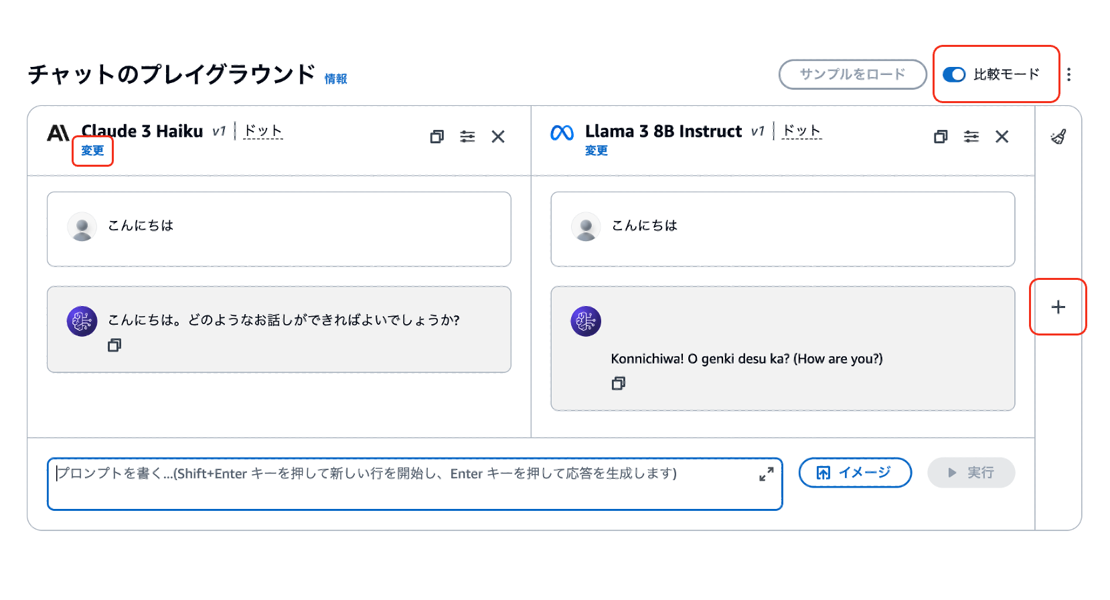Click 変更 under Claude 3 Haiku

click(x=93, y=151)
